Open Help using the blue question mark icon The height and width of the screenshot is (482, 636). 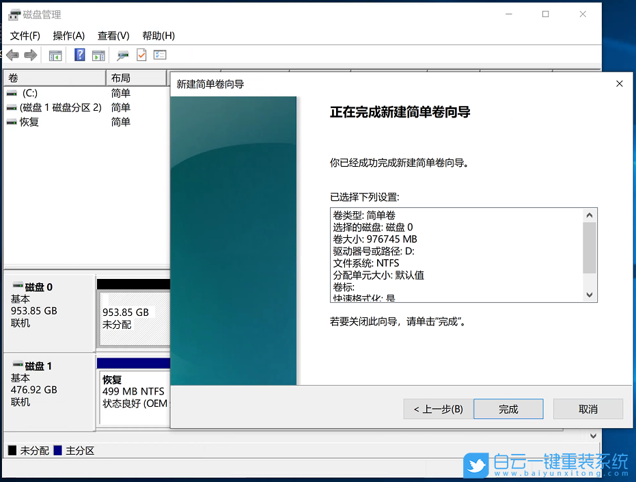click(x=79, y=55)
